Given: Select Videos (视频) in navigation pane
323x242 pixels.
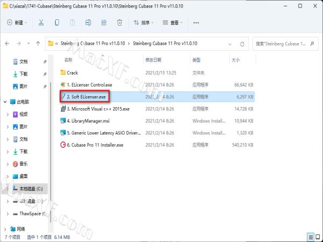Looking at the screenshot, I should pyautogui.click(x=20, y=114).
